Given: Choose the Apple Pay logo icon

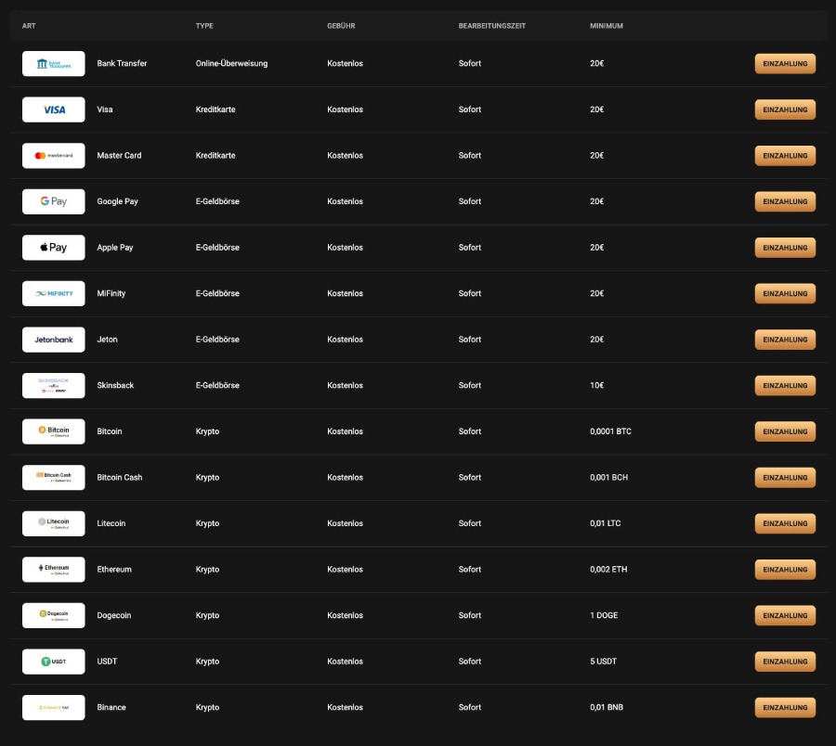Looking at the screenshot, I should [x=53, y=248].
